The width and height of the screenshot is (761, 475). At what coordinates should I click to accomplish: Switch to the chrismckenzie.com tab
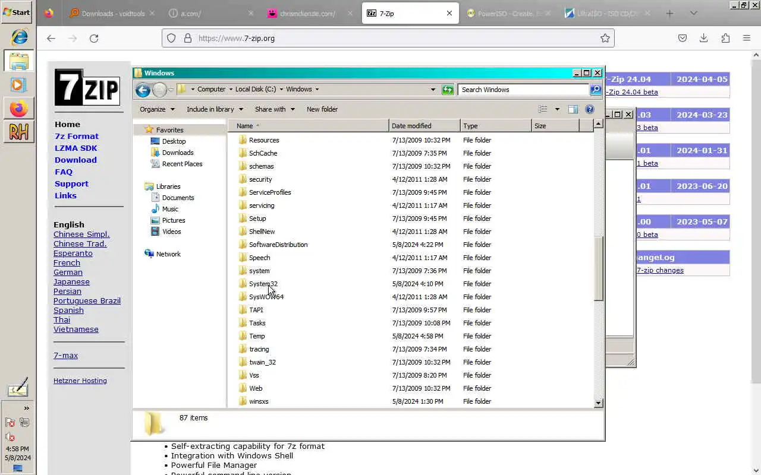310,13
